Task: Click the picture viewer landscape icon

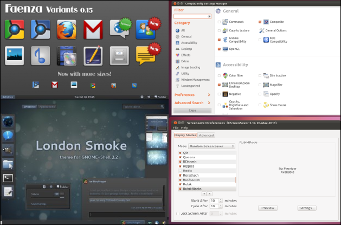Action: click(x=14, y=56)
